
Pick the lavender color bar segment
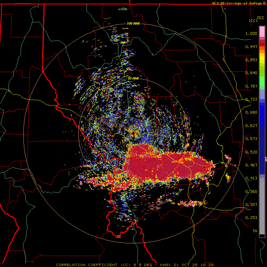click(x=262, y=94)
